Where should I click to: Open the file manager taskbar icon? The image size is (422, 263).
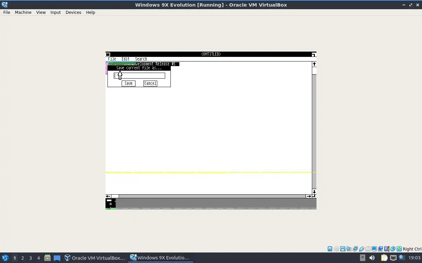tap(47, 258)
